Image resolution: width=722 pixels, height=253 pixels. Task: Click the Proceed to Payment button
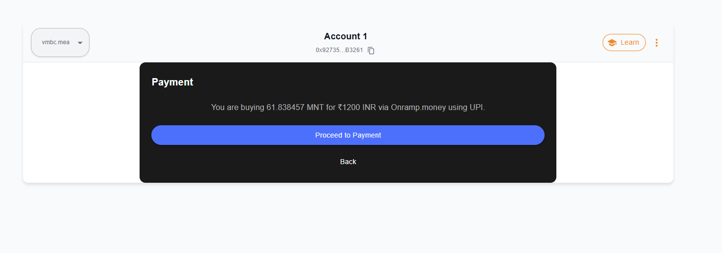pos(348,135)
